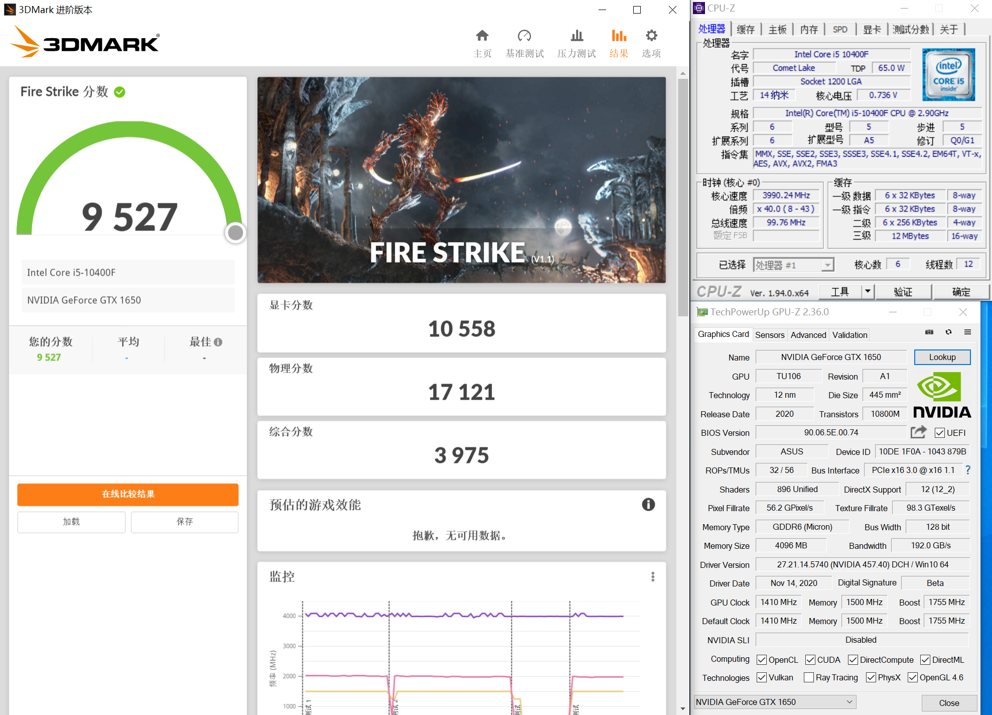The image size is (992, 715).
Task: Click the orange compare results online button
Action: click(x=128, y=494)
